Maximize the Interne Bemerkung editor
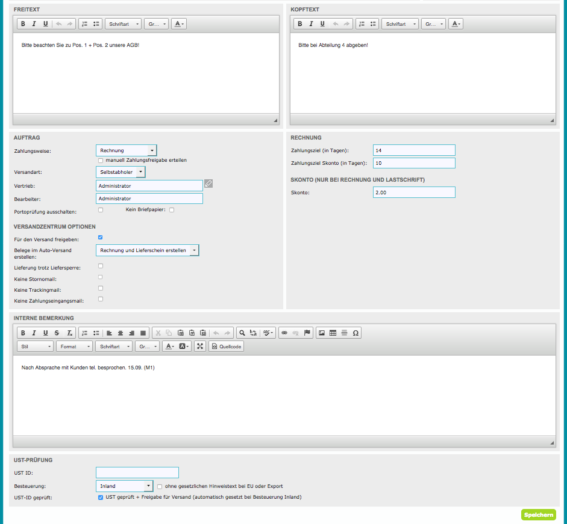567x524 pixels. [200, 347]
